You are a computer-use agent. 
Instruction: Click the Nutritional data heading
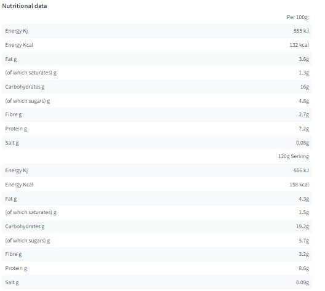pos(25,6)
